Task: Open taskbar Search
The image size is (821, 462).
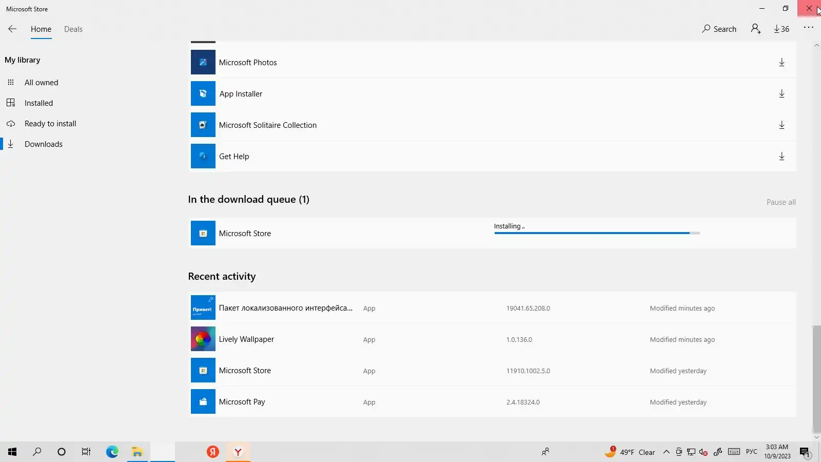Action: [37, 452]
